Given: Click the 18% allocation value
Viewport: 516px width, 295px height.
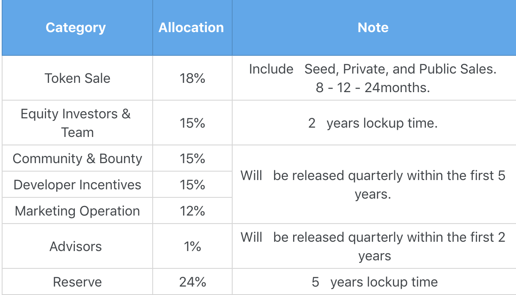Looking at the screenshot, I should point(192,78).
